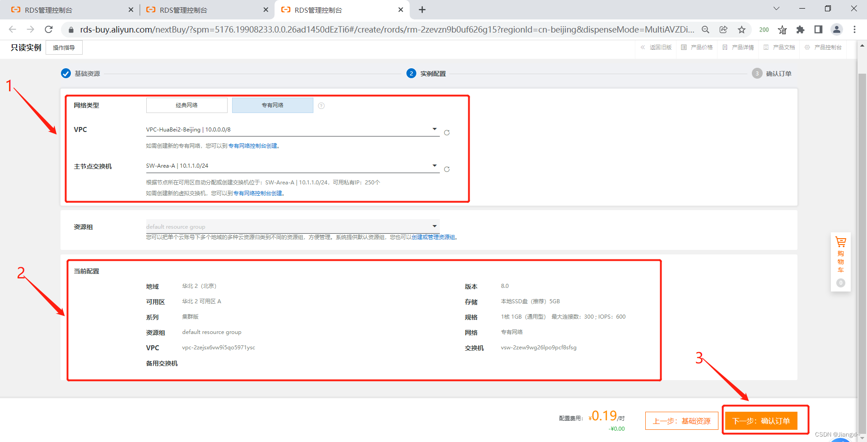The width and height of the screenshot is (867, 442).
Task: Bookmark this page with the star icon
Action: [x=741, y=29]
